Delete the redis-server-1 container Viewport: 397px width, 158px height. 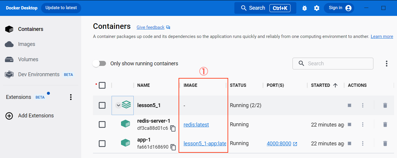click(385, 124)
